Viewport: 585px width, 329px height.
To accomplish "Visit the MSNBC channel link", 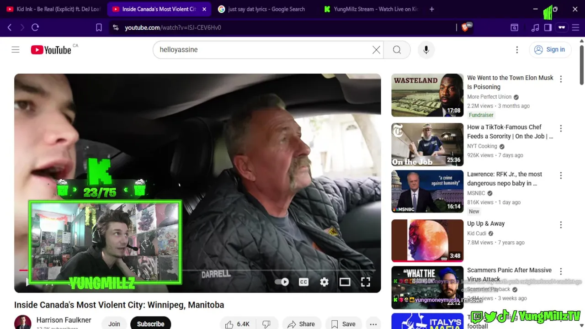I will tap(476, 193).
